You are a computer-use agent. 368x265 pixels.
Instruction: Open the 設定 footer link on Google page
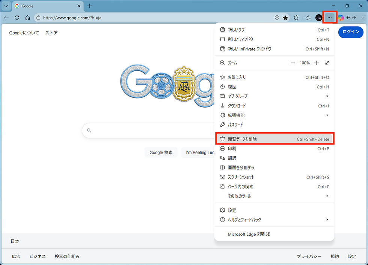pos(352,256)
